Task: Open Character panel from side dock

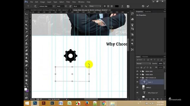Action: 132,40
